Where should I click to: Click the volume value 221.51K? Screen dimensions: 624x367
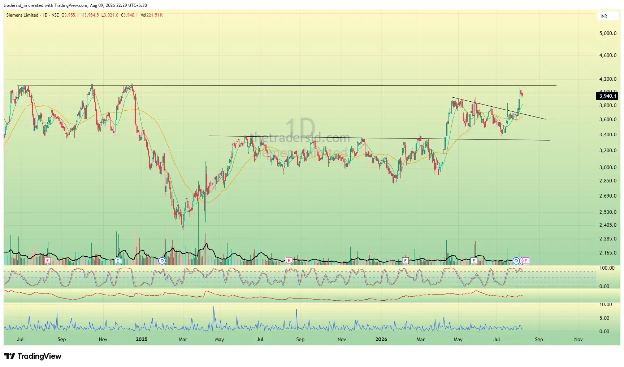155,15
